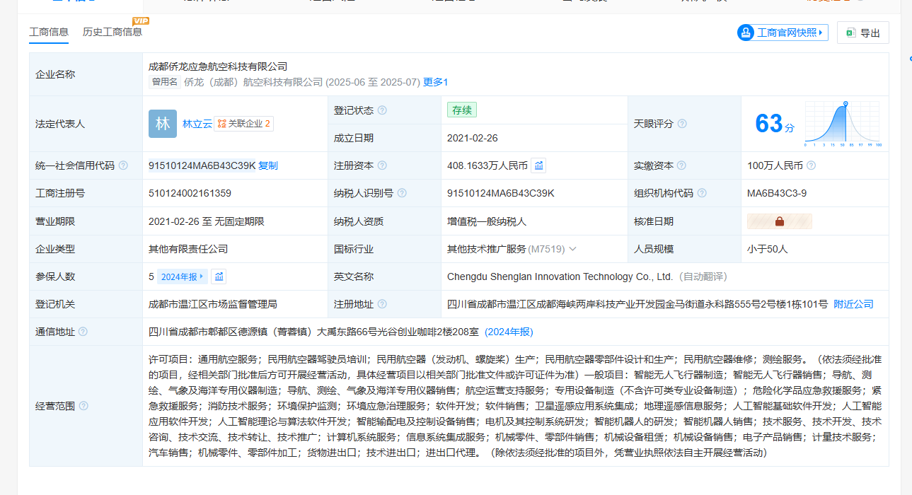Open the insured headcount chart icon
The width and height of the screenshot is (912, 495).
pos(219,276)
